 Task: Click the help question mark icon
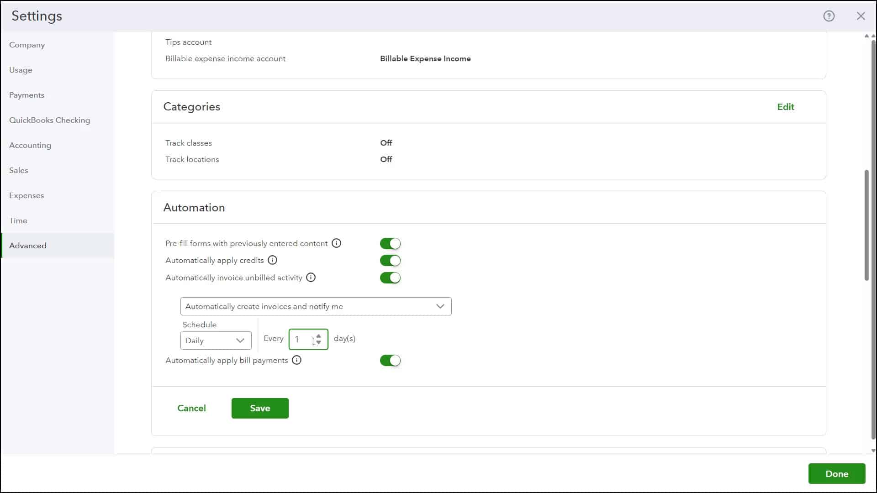[x=829, y=16]
